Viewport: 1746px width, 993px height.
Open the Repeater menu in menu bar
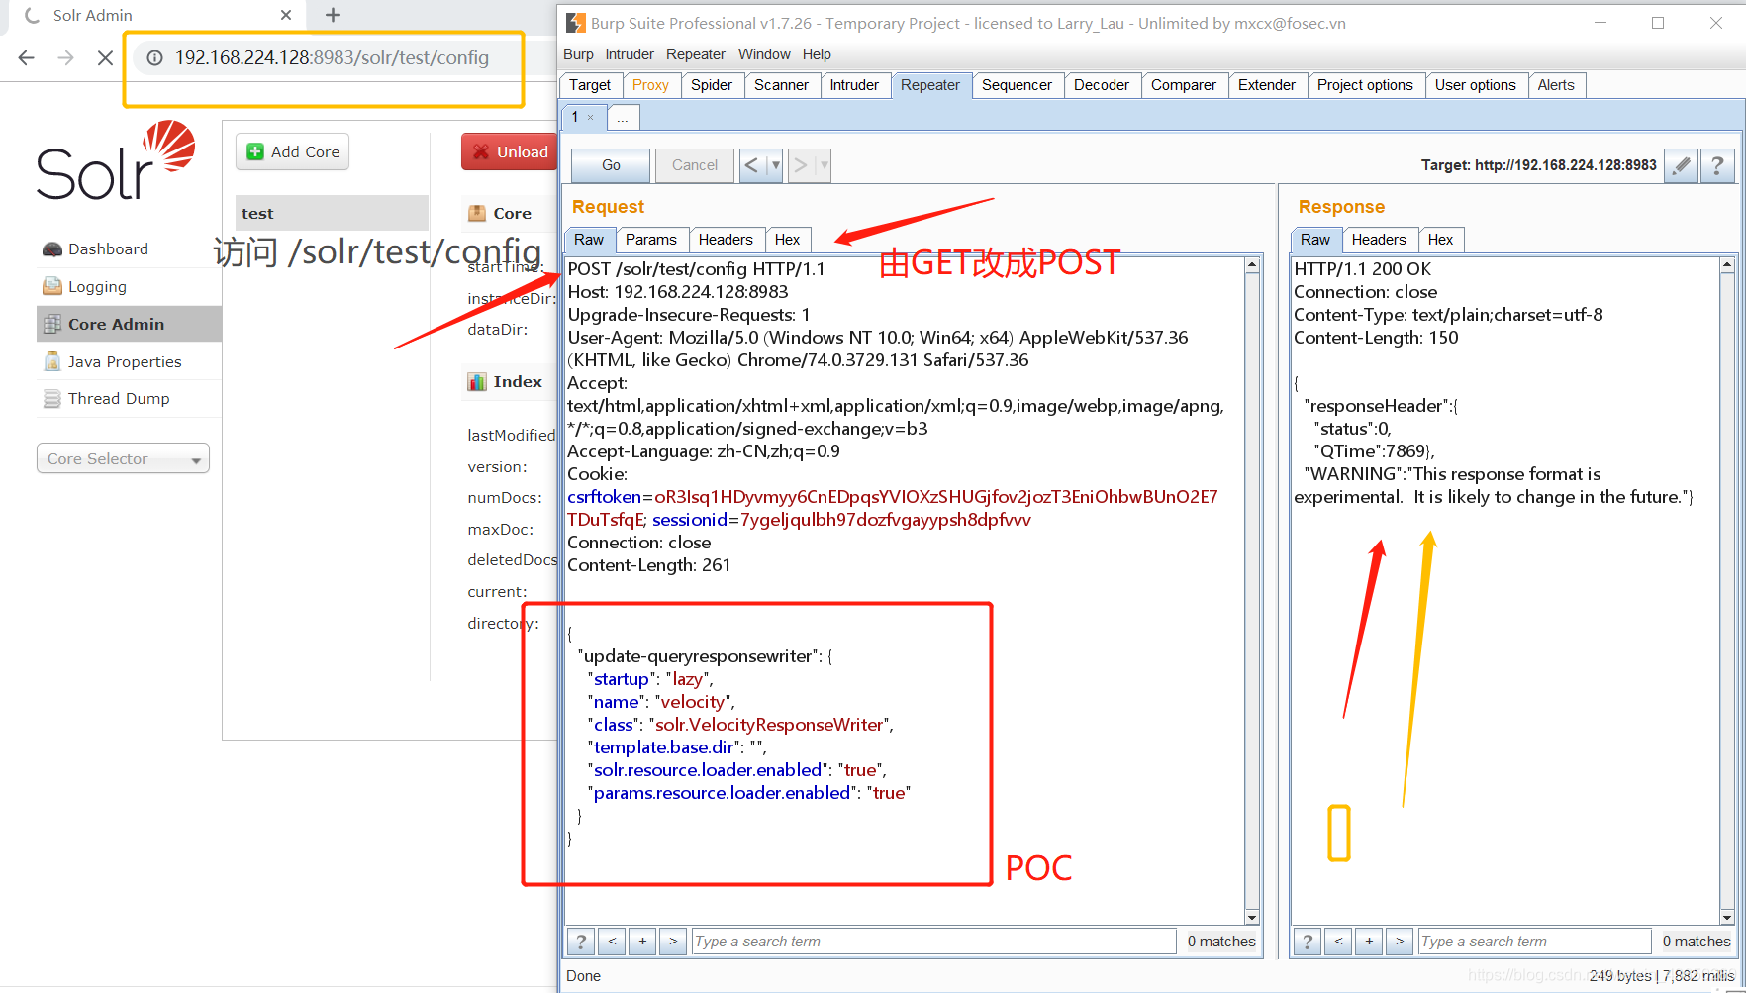pos(695,54)
